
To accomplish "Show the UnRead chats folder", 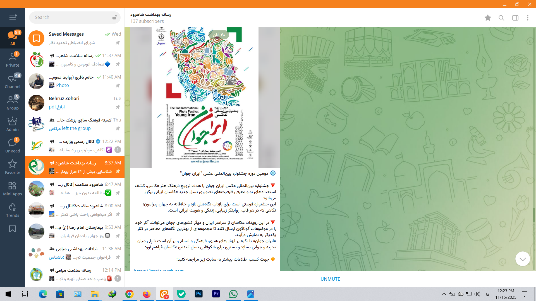I will [13, 146].
